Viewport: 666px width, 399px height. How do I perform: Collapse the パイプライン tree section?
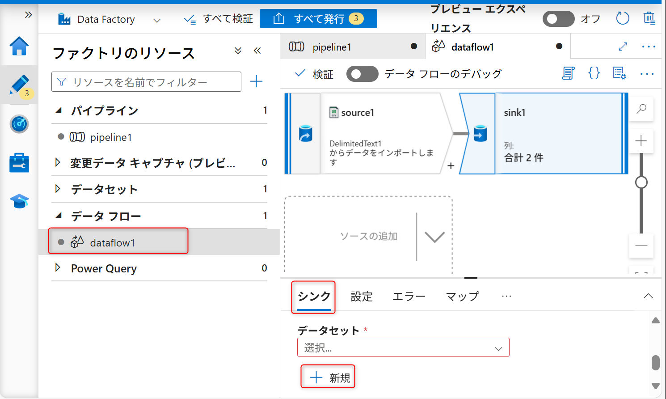[x=59, y=110]
